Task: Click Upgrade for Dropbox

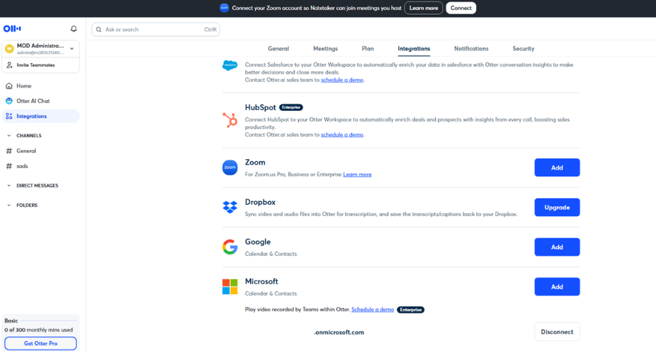Action: [x=557, y=207]
